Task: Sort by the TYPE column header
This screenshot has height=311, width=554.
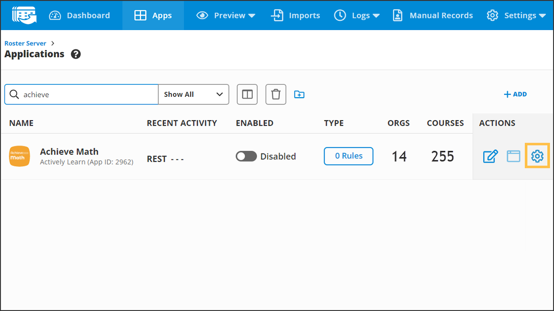Action: pos(334,123)
